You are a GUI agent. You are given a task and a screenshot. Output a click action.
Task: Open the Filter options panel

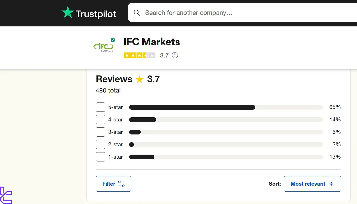tap(113, 184)
